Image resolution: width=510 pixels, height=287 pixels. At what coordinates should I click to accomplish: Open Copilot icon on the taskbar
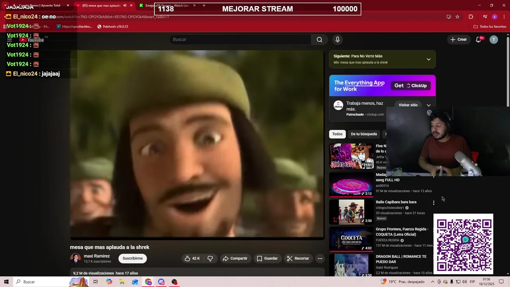click(109, 282)
